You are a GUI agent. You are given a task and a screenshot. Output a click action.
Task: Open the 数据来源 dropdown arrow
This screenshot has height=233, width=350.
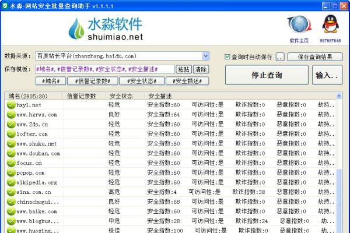[x=205, y=56]
